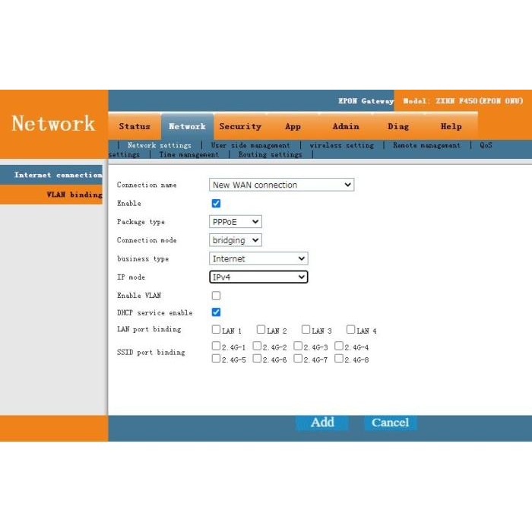Expand the IP mode dropdown
This screenshot has height=532, width=532.
click(x=258, y=277)
